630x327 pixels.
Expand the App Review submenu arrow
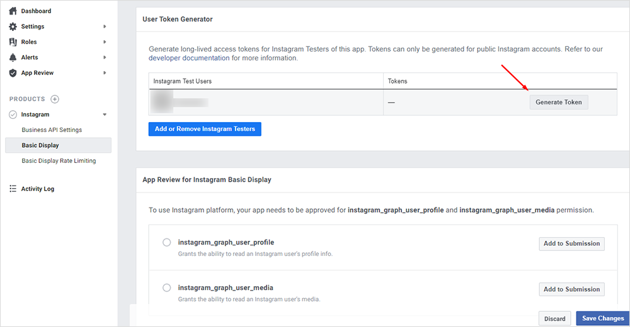click(105, 72)
